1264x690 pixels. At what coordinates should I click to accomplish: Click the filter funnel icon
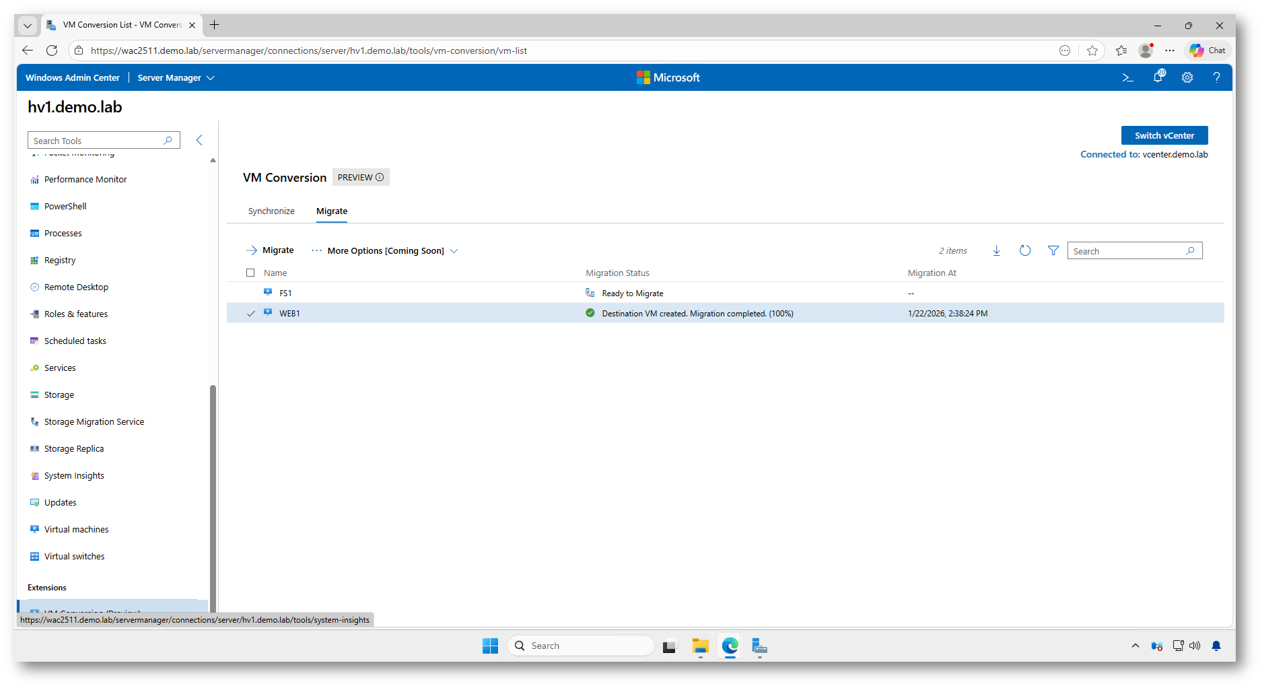(1053, 251)
